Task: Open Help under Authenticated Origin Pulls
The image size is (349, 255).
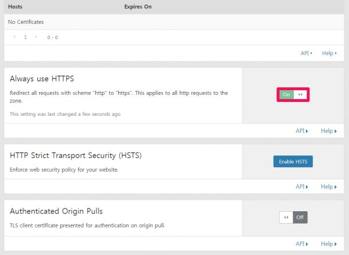Action: (328, 244)
